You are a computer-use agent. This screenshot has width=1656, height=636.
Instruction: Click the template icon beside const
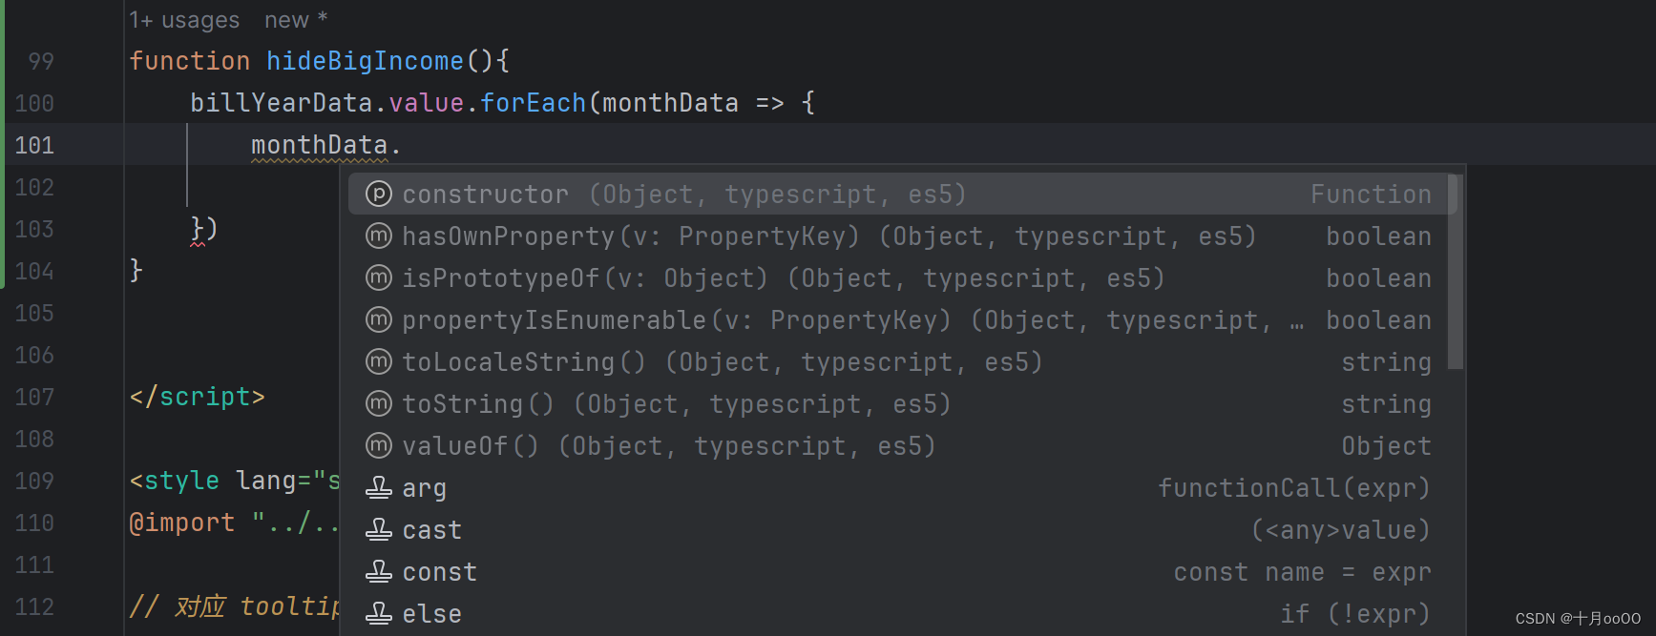coord(379,572)
